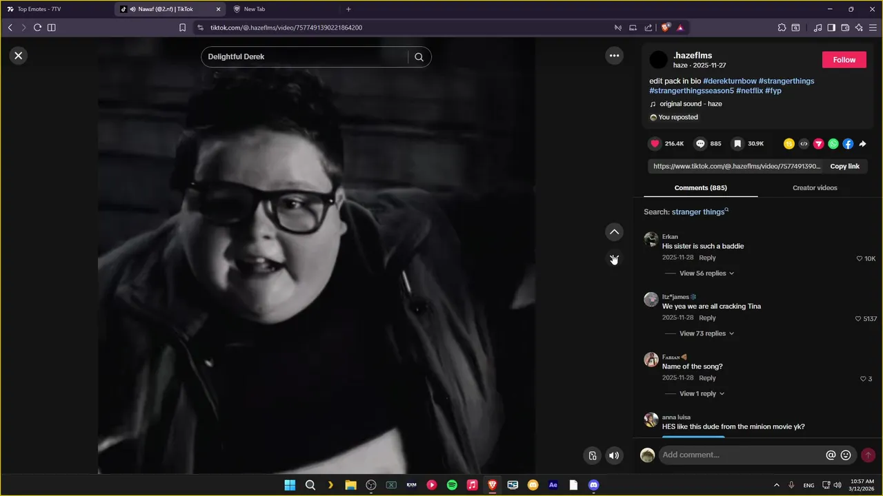The image size is (883, 496).
Task: Click the #netflix hashtag
Action: (x=749, y=90)
